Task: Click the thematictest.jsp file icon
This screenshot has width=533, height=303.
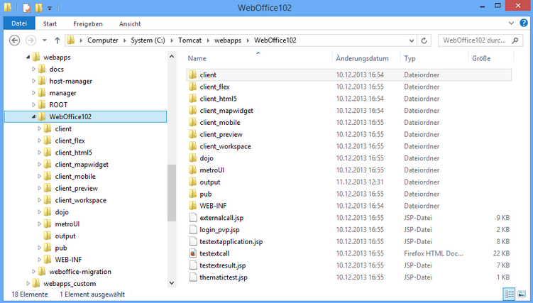Action: tap(193, 277)
